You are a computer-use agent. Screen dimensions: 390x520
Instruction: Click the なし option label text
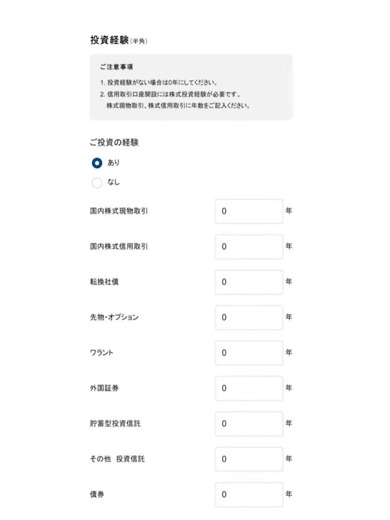pos(113,182)
